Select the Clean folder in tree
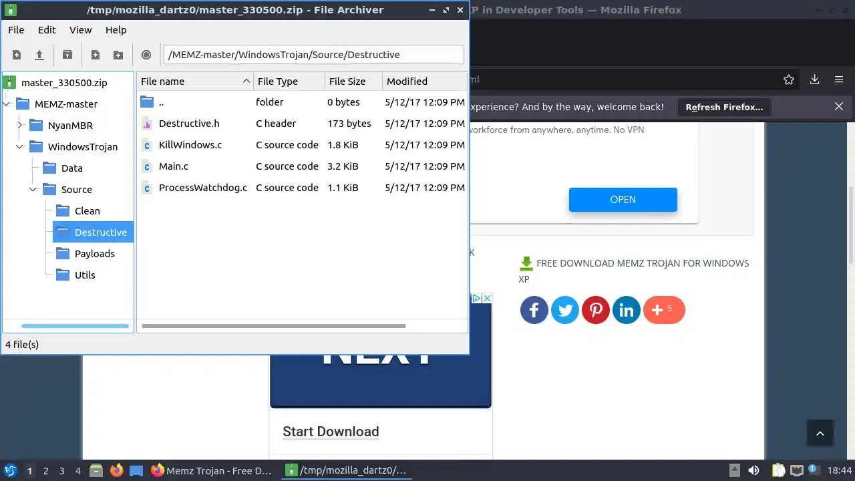 click(88, 211)
